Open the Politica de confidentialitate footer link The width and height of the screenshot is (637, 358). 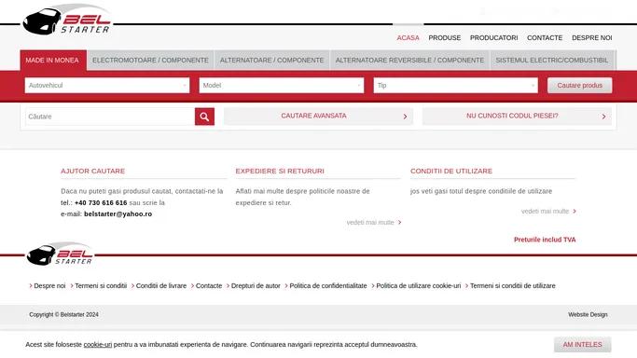[328, 286]
